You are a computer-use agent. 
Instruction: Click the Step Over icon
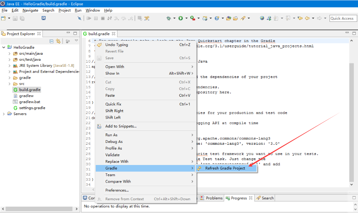tap(124, 18)
